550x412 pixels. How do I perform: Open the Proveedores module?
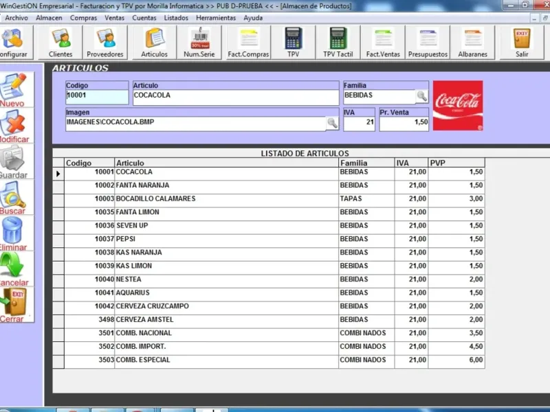pyautogui.click(x=105, y=43)
